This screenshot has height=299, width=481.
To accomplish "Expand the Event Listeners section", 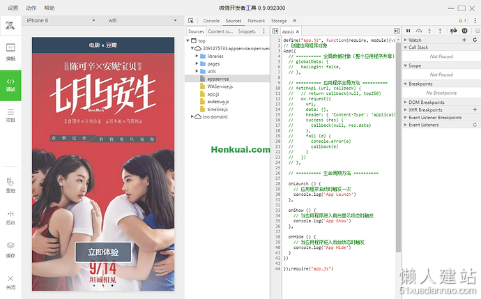I will 405,125.
